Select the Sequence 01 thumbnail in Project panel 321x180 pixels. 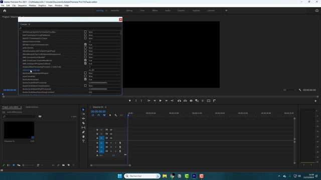coord(19,130)
